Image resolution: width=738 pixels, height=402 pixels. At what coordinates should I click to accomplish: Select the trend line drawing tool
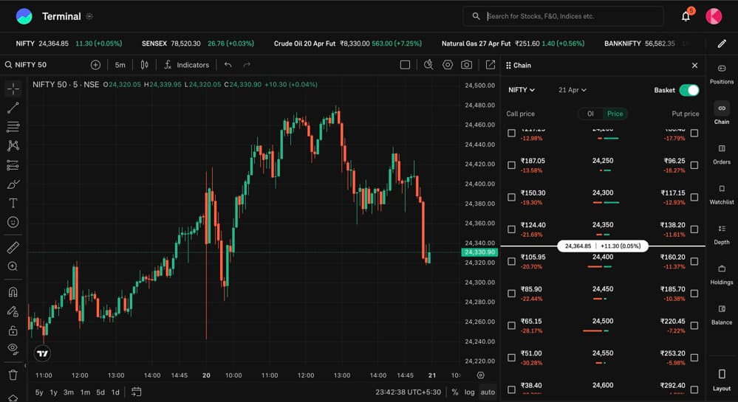tap(13, 108)
